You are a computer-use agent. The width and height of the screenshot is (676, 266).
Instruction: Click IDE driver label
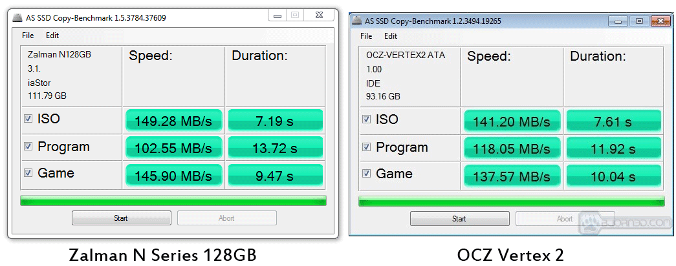[x=373, y=83]
